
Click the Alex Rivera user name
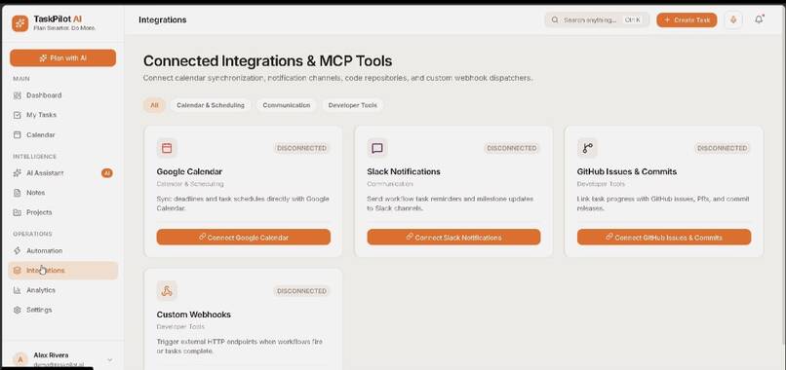(51, 355)
